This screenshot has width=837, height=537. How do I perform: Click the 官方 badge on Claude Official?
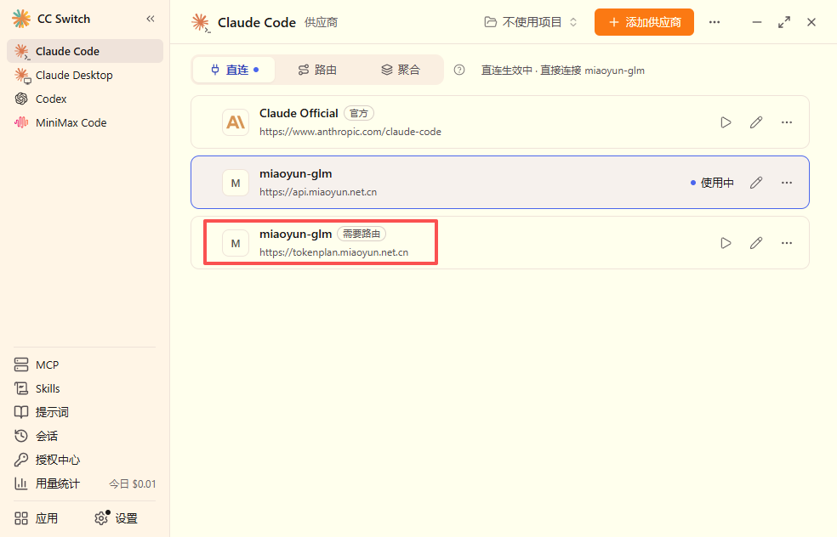pyautogui.click(x=359, y=113)
